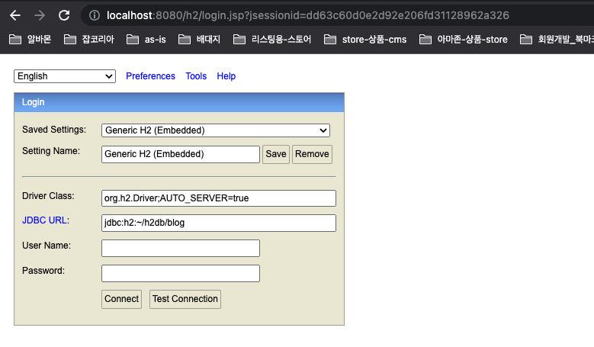Save the current setting
Image resolution: width=594 pixels, height=347 pixels.
coord(276,154)
